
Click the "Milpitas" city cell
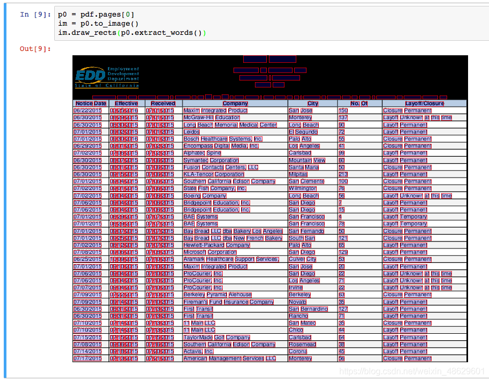298,174
